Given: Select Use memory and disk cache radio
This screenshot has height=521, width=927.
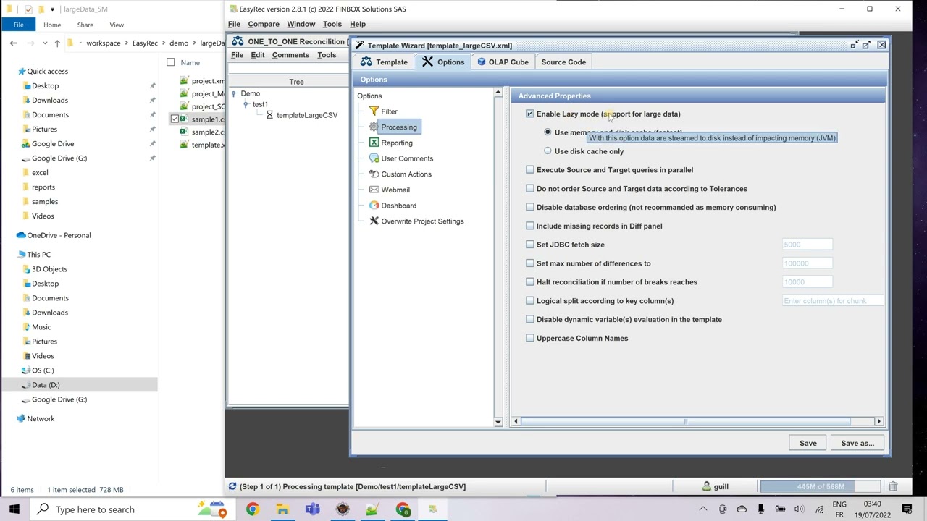Looking at the screenshot, I should [x=548, y=132].
